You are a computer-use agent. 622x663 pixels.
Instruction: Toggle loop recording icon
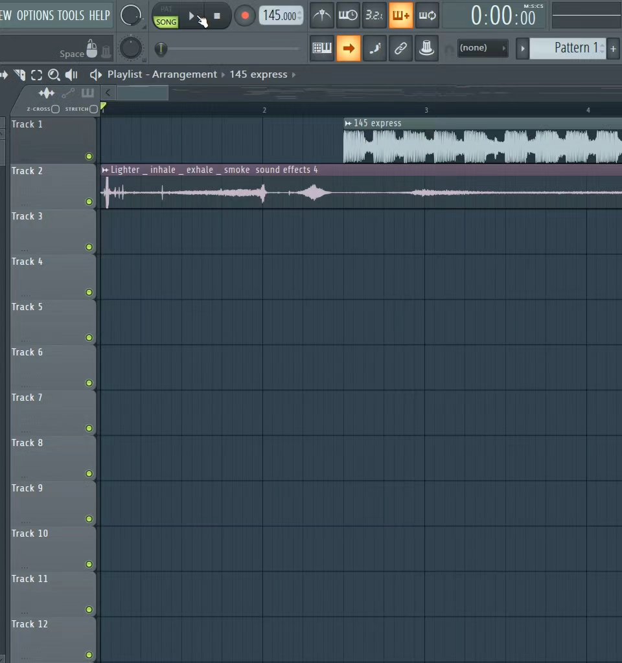tap(427, 16)
